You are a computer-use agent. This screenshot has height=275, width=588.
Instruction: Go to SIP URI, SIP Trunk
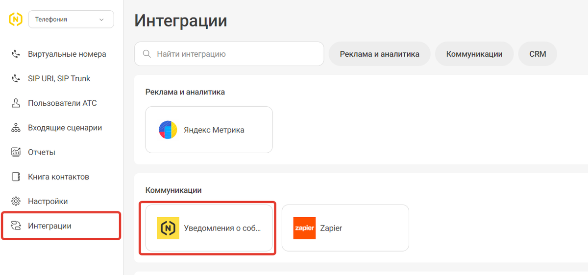(x=59, y=79)
